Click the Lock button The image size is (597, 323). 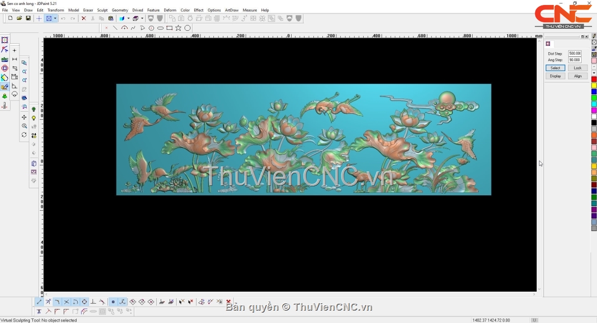577,68
